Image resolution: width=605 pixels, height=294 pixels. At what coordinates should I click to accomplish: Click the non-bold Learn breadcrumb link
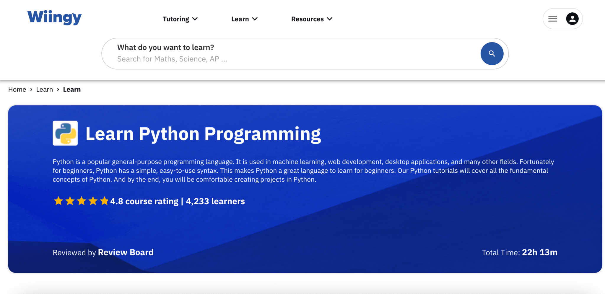tap(45, 89)
